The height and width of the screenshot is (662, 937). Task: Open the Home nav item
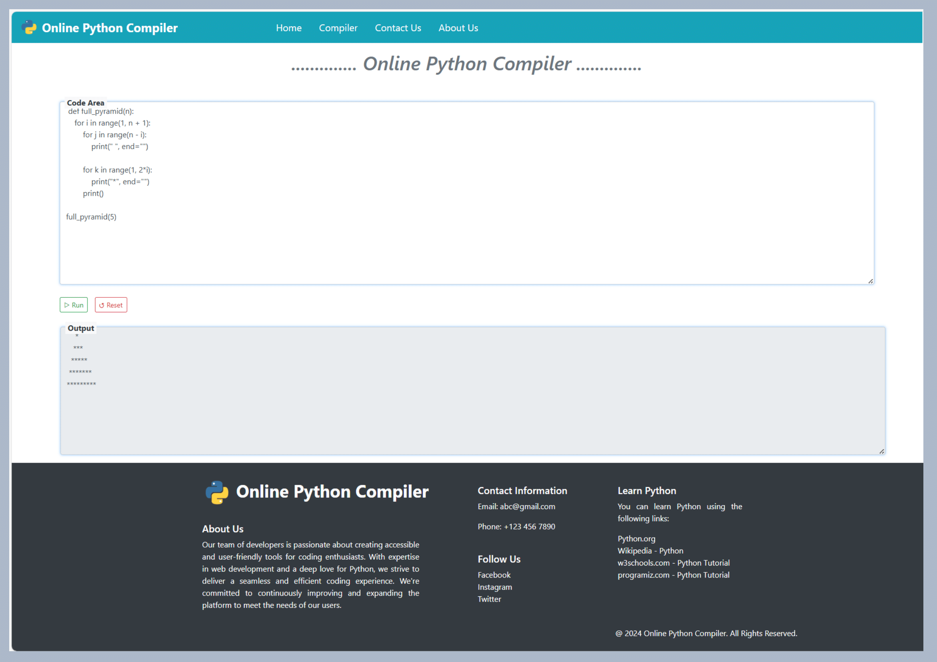(288, 28)
